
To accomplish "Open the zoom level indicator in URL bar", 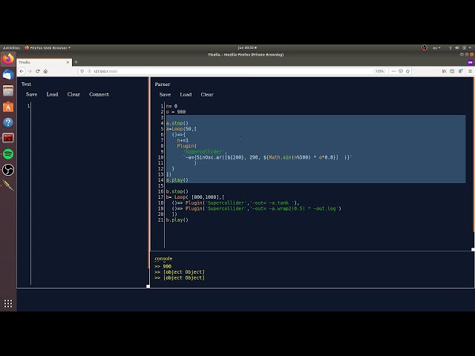I will (x=379, y=71).
